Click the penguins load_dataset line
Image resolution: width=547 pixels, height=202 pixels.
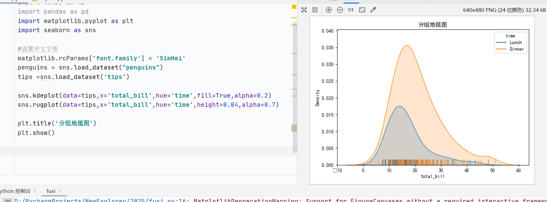(90, 67)
